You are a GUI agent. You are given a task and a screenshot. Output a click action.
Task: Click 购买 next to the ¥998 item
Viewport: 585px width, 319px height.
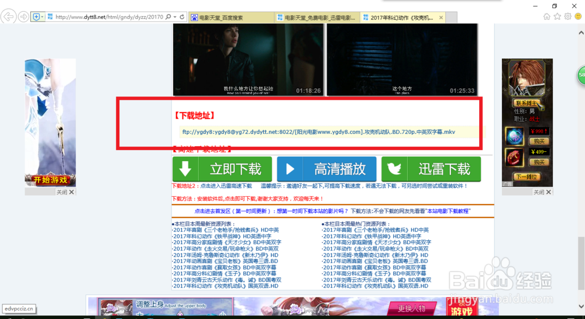pos(539,141)
